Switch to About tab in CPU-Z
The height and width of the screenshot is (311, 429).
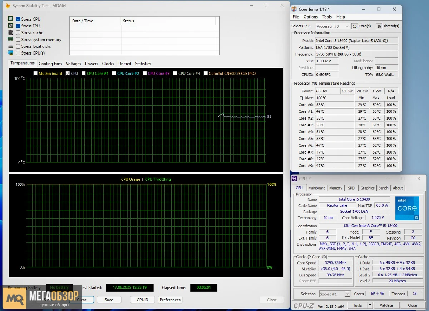point(398,188)
